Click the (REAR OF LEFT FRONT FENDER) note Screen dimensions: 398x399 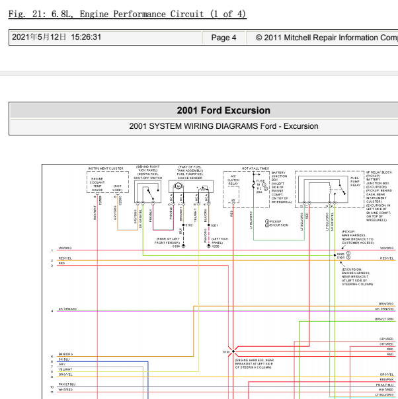pos(168,240)
